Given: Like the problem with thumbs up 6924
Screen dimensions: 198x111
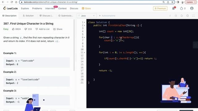Looking at the screenshot, I should [16, 29].
